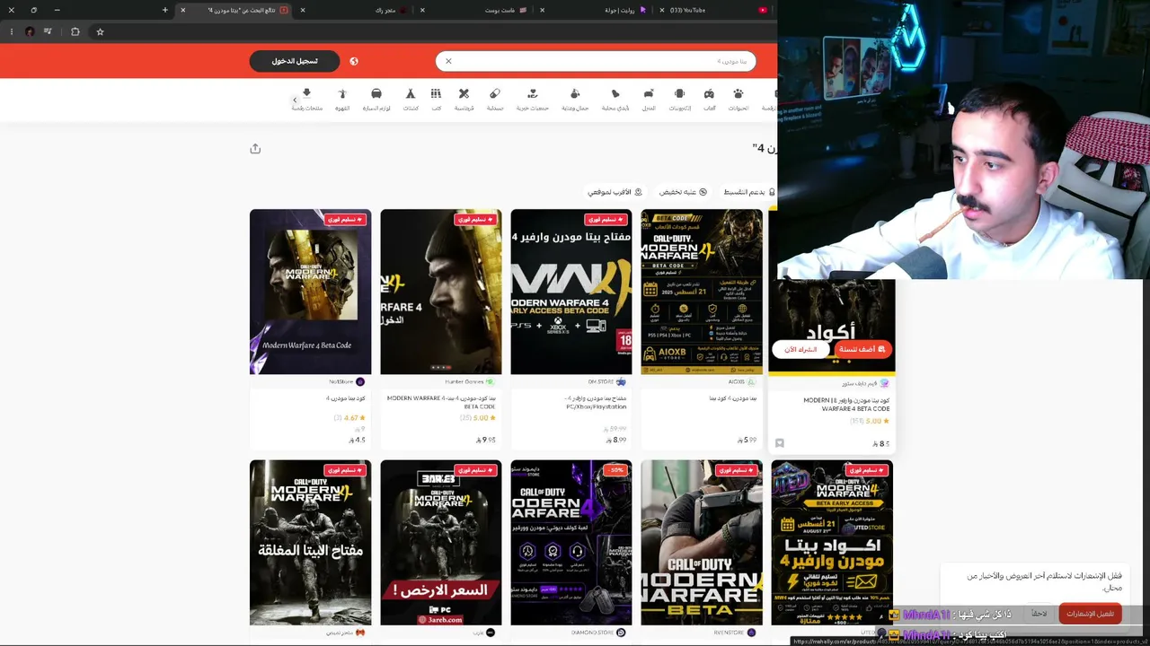The image size is (1150, 646).
Task: Open the Hunter Games Modern Warfare 4 product image
Action: click(x=441, y=292)
